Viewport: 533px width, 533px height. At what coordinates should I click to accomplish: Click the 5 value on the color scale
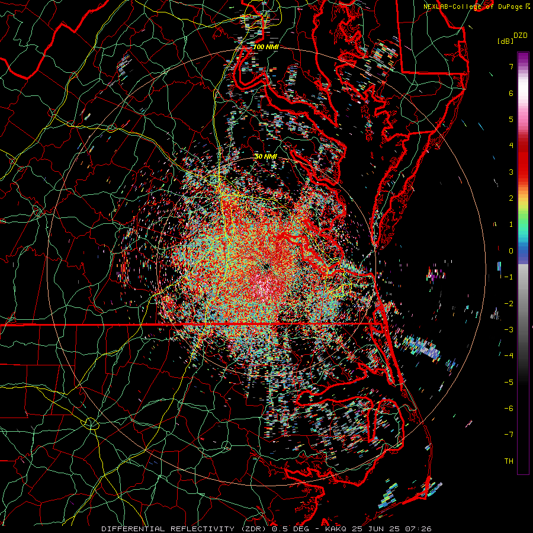511,119
